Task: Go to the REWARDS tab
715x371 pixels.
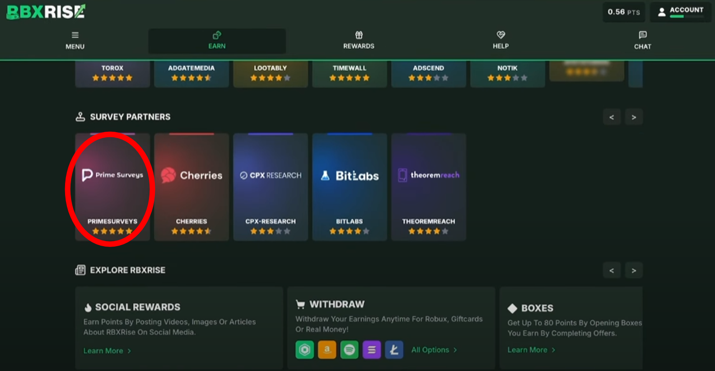Action: pos(359,40)
